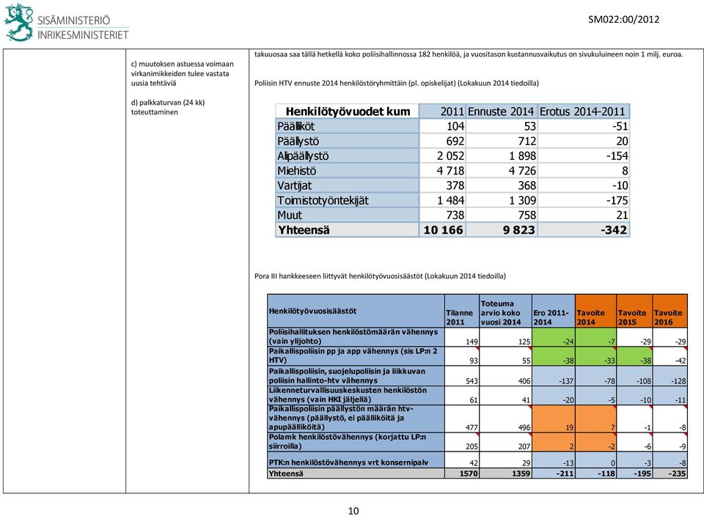
Task: Click the Päälliköt difference -51
Action: click(620, 126)
